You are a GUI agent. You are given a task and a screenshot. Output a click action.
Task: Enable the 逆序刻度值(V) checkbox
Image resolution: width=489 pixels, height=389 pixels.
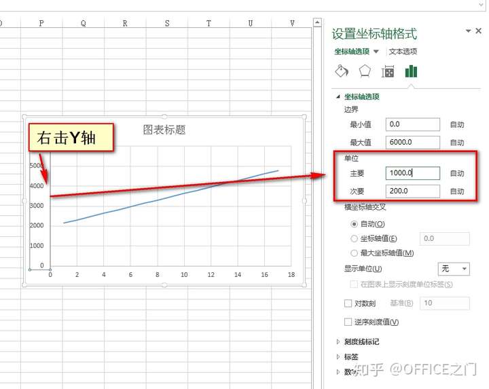[348, 322]
